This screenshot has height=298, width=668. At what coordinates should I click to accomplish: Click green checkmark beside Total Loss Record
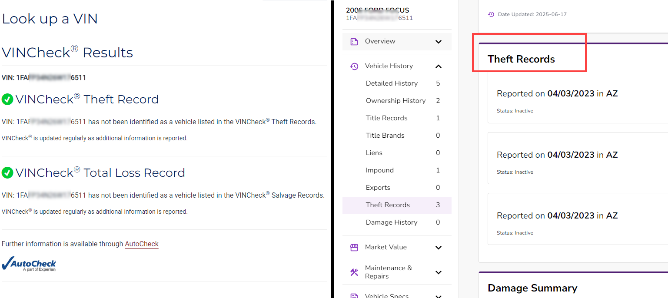click(7, 173)
